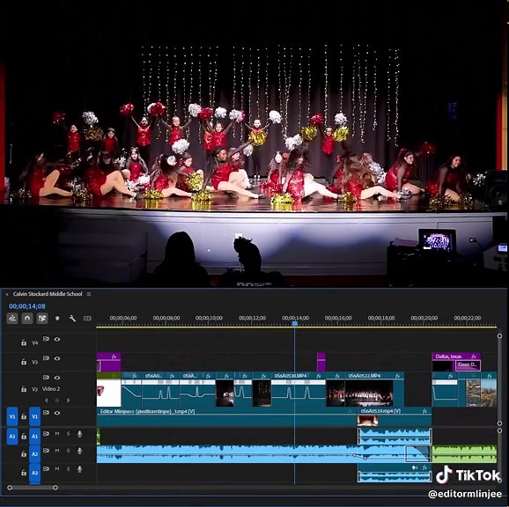Toggle sync lock for track V2
The height and width of the screenshot is (507, 509).
46,378
